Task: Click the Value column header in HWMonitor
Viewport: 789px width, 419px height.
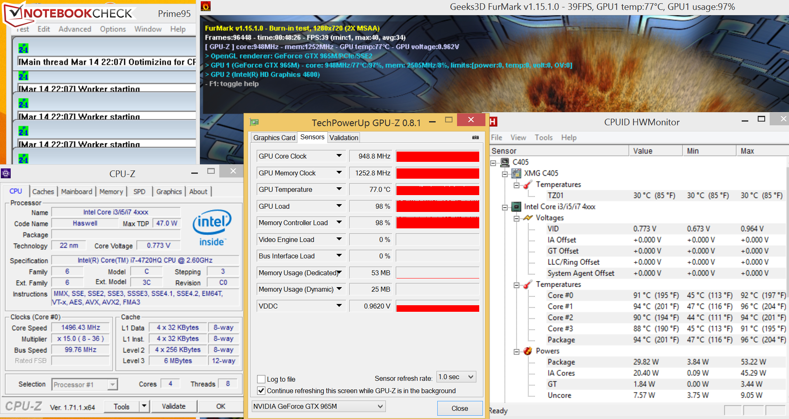Action: (x=656, y=151)
